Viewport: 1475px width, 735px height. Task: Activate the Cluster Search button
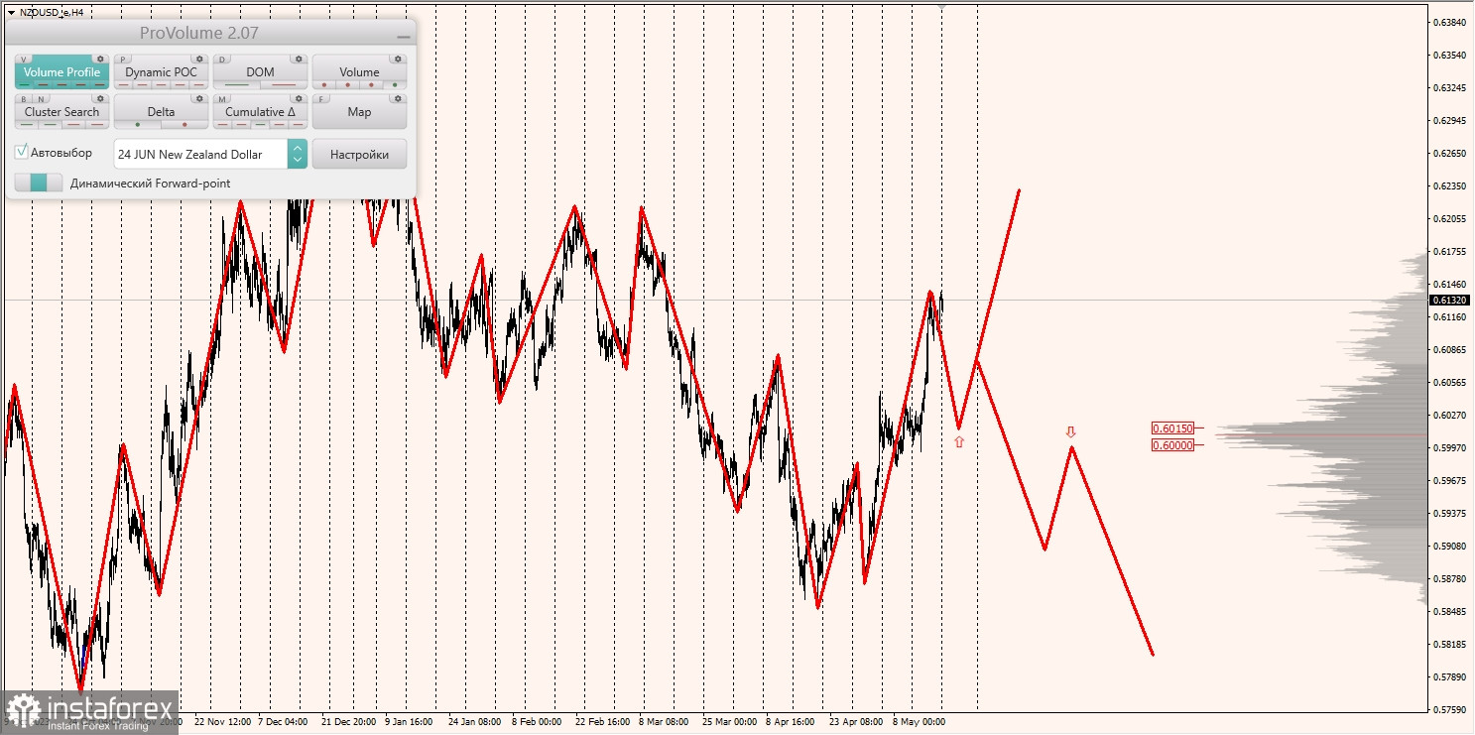click(x=61, y=111)
